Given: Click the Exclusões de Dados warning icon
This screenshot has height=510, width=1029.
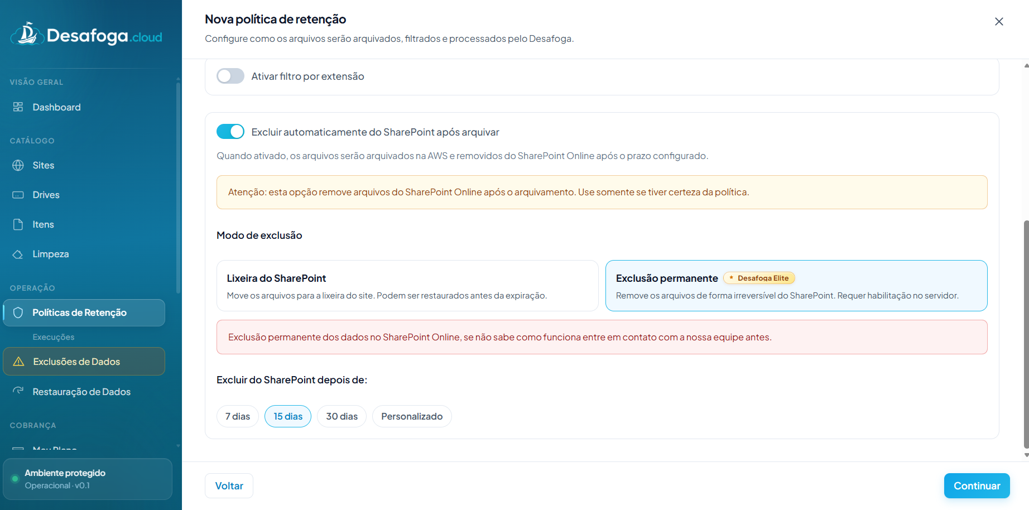Looking at the screenshot, I should tap(18, 362).
